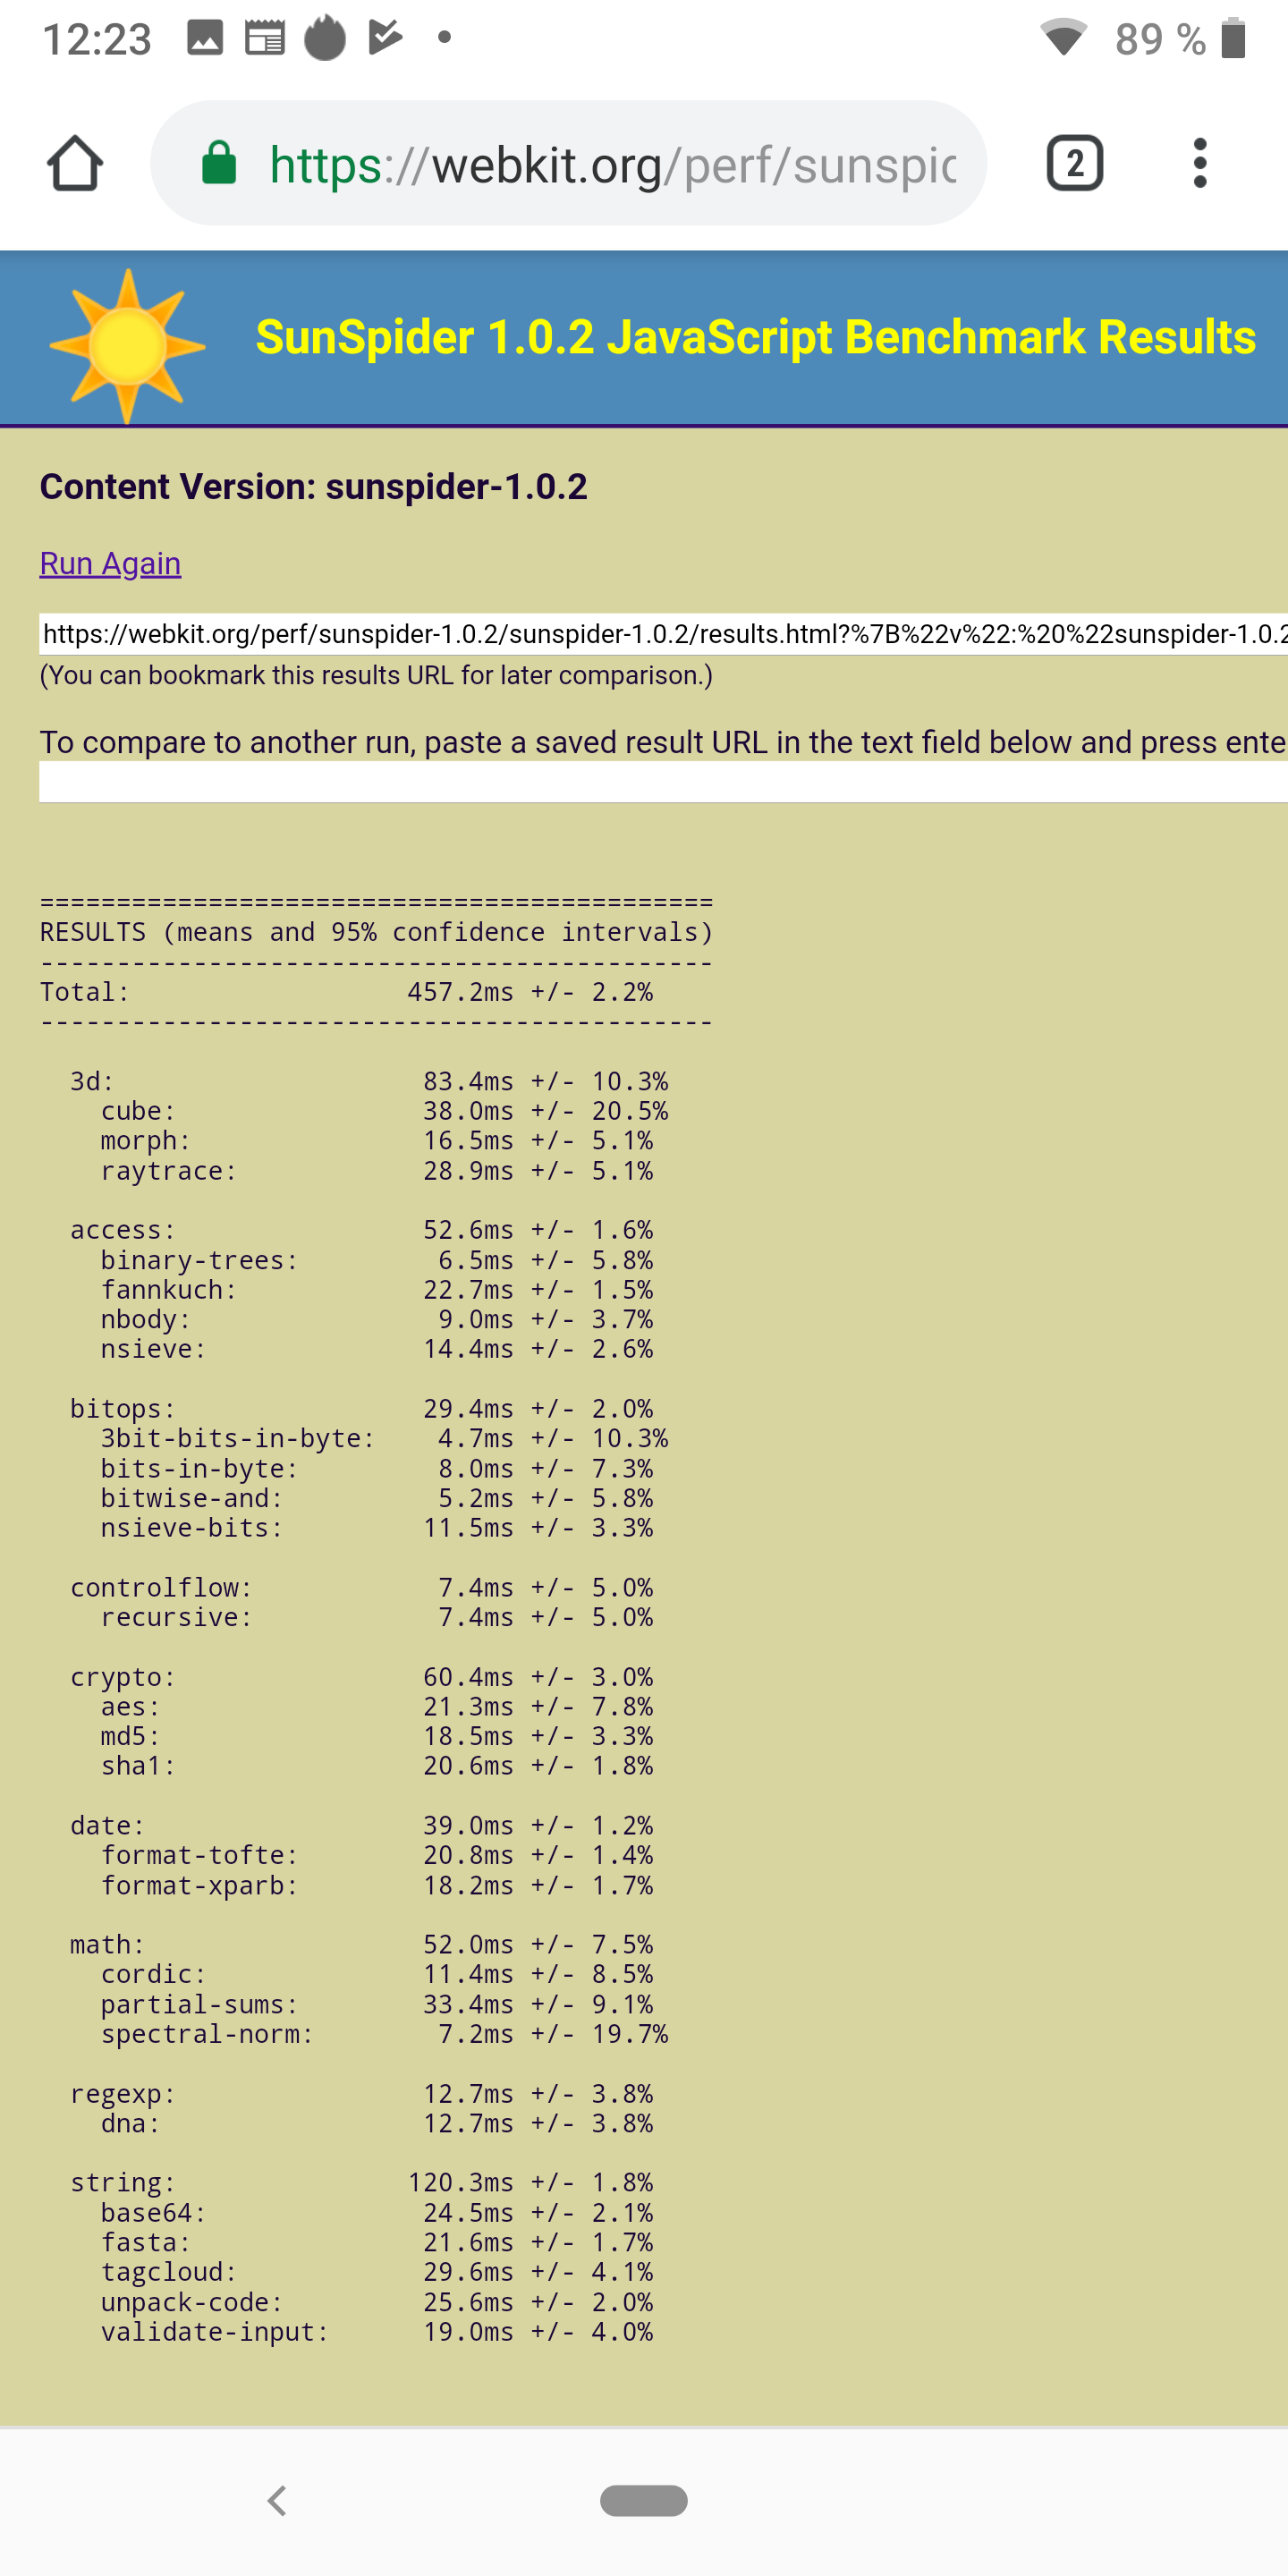
Task: Tap the Content Version heading text
Action: 313,487
